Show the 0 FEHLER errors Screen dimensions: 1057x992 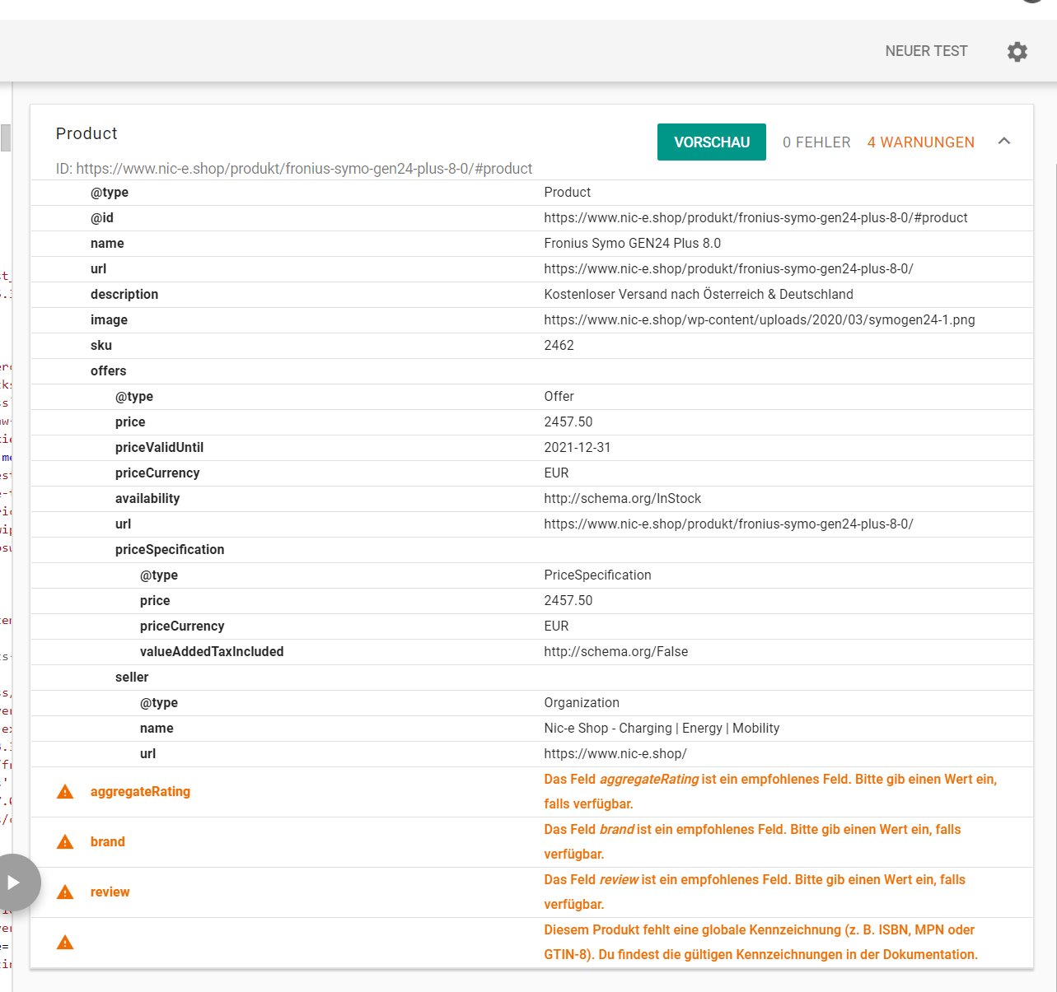coord(816,142)
